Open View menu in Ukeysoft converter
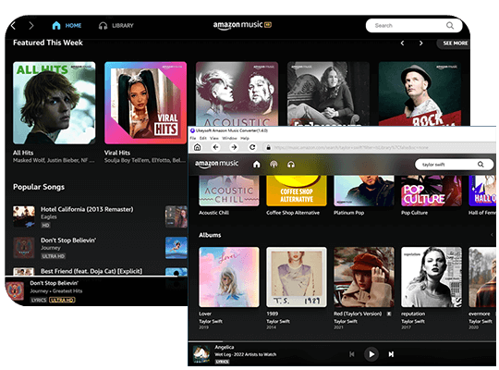 click(214, 138)
